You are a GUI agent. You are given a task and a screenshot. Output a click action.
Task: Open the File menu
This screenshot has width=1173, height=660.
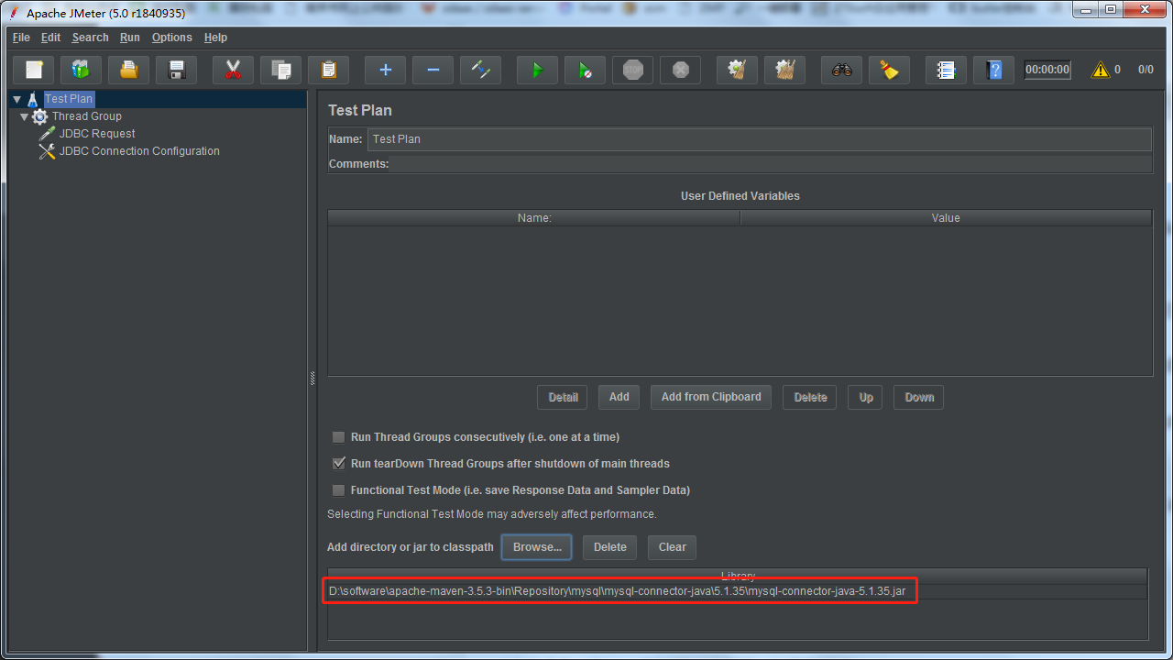point(21,38)
